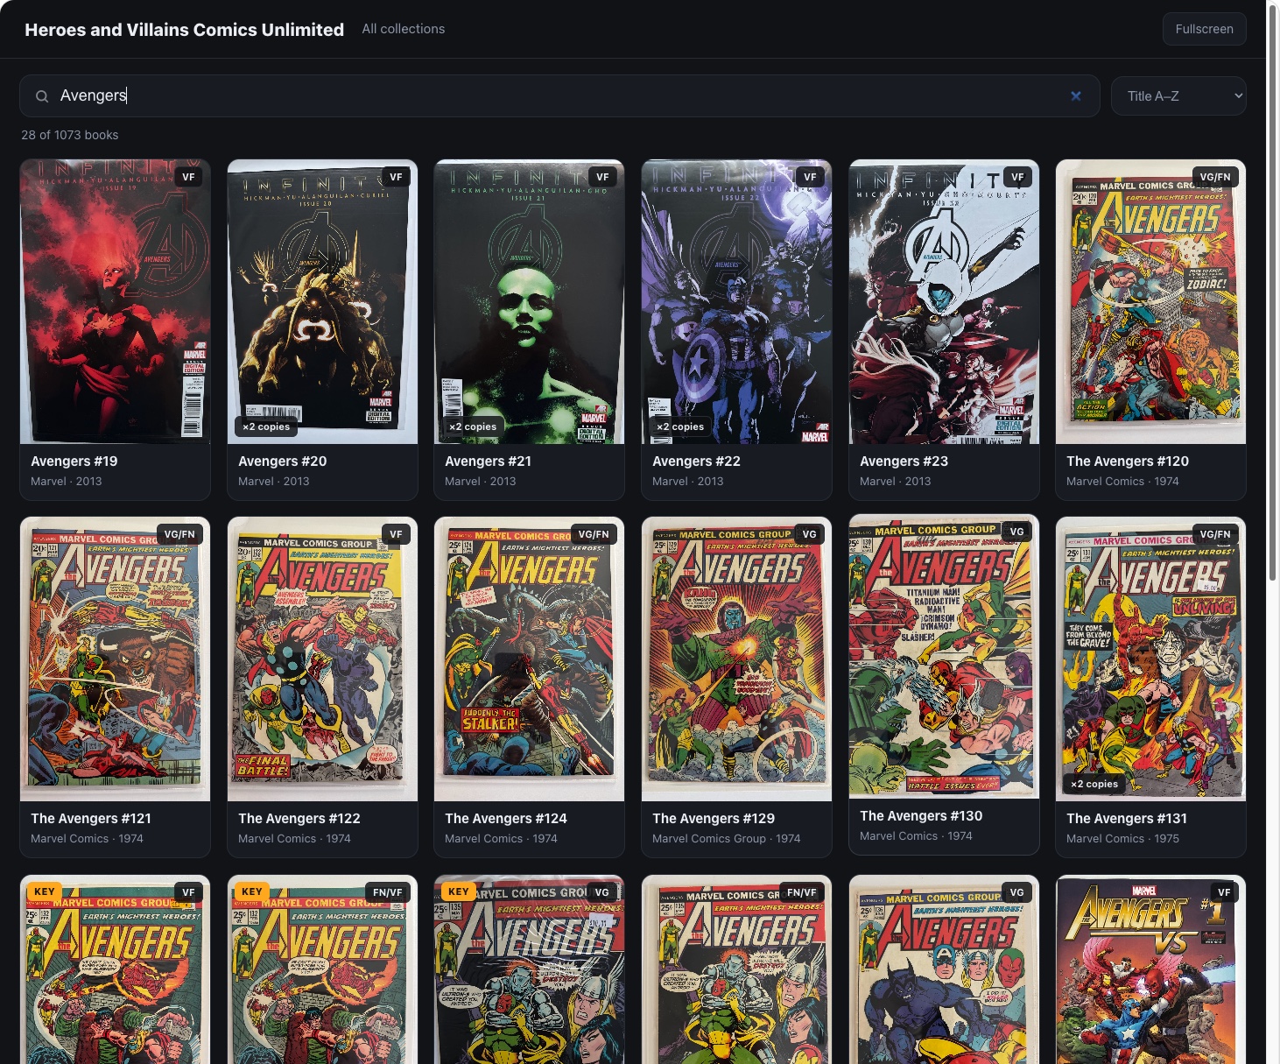Click the 28 of 1073 books count
The width and height of the screenshot is (1280, 1064).
coord(70,135)
